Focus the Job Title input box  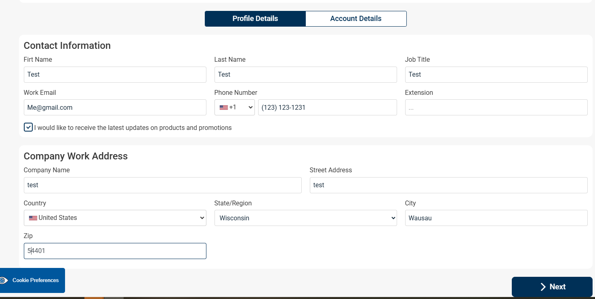pos(496,75)
